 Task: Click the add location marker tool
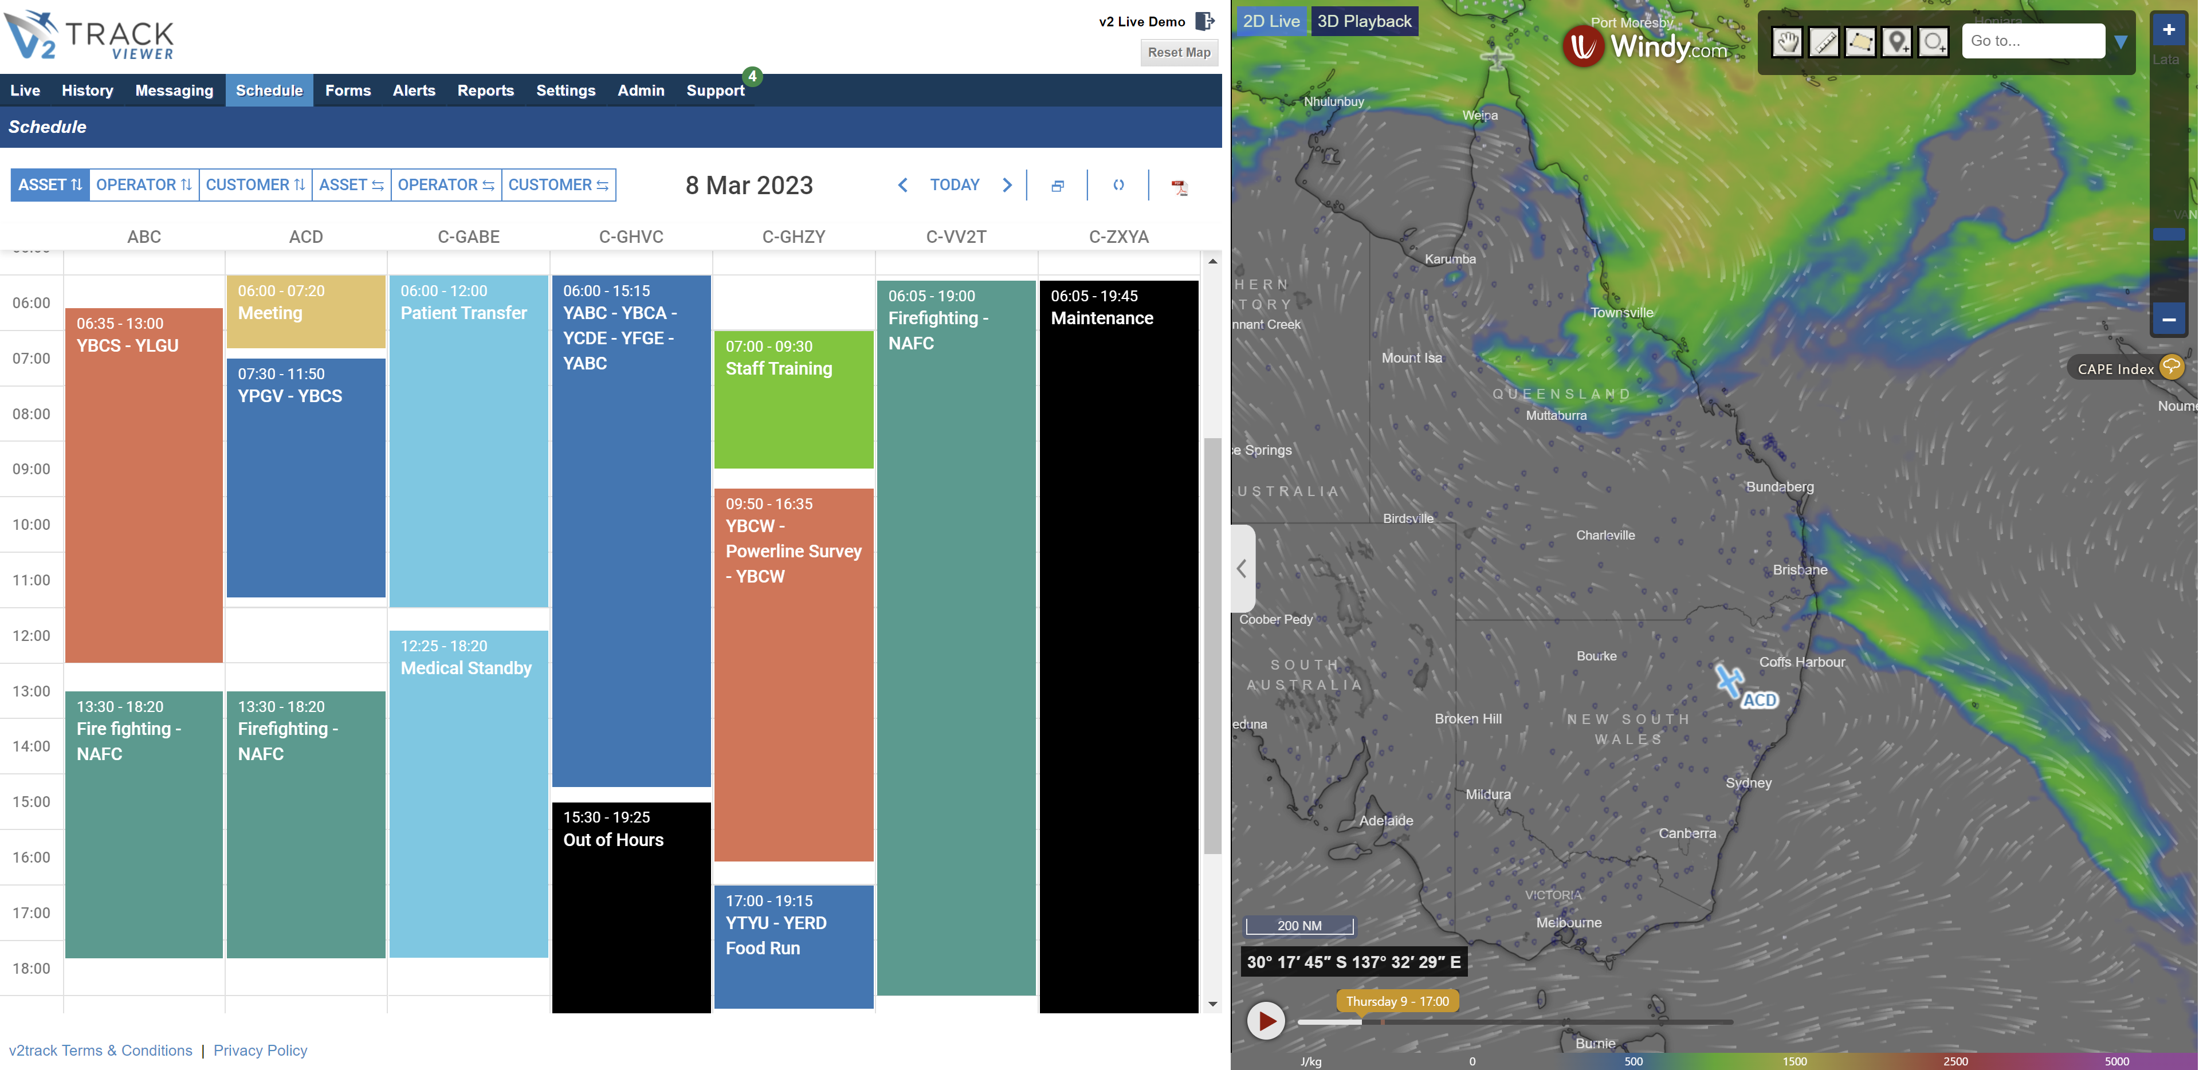pos(1897,41)
